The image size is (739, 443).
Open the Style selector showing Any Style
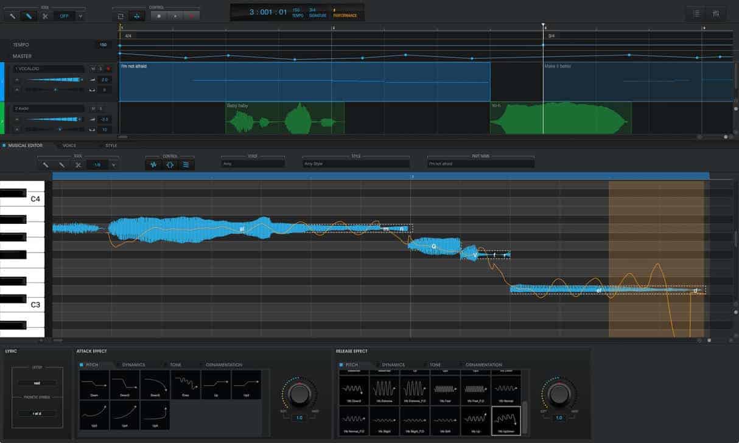pos(356,164)
